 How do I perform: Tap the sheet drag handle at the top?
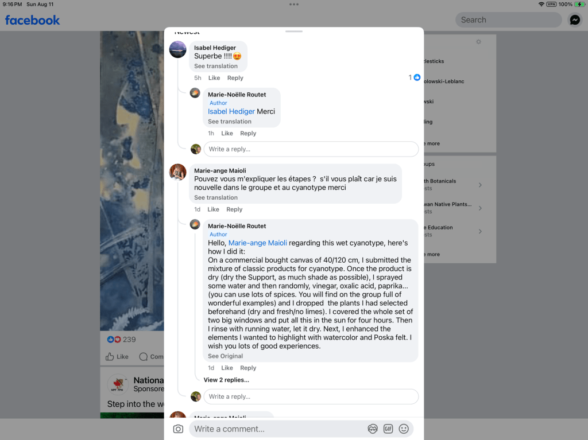[294, 32]
